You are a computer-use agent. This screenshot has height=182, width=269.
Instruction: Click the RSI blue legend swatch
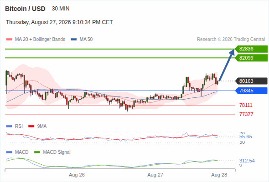coord(9,126)
